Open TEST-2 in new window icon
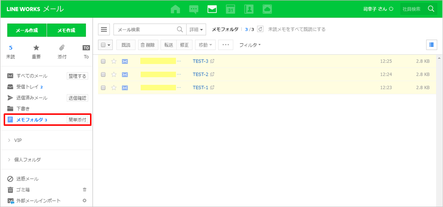Screen dimensions: 443x207 coord(212,74)
